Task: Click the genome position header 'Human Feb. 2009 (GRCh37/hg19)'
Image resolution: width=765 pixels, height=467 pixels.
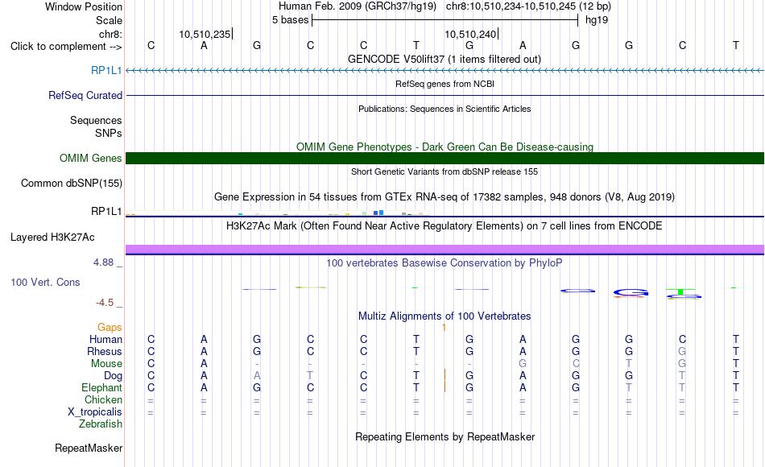Action: (x=357, y=6)
